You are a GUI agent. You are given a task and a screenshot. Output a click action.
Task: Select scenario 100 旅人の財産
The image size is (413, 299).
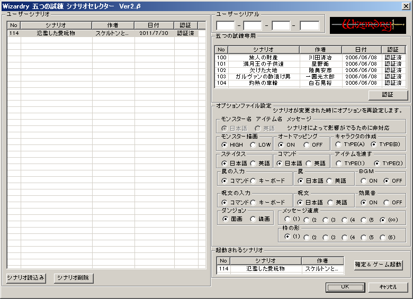310,57
